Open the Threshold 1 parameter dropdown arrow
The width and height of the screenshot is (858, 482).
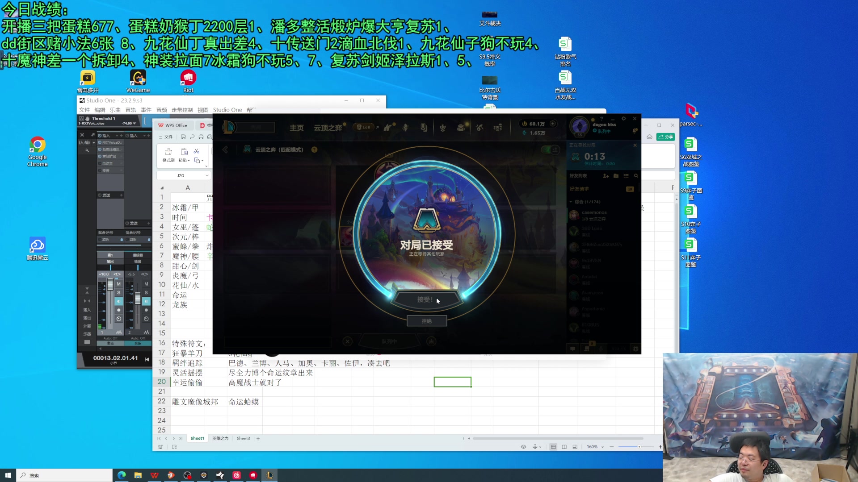[135, 123]
